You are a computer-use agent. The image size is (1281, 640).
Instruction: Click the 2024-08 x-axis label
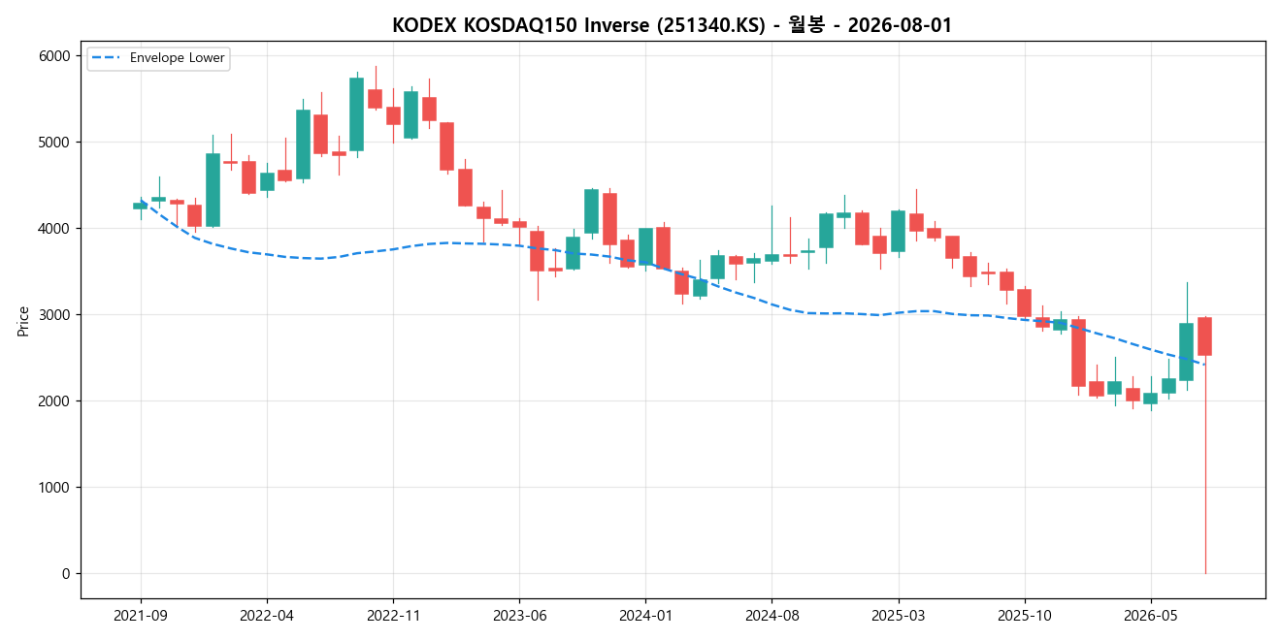772,615
